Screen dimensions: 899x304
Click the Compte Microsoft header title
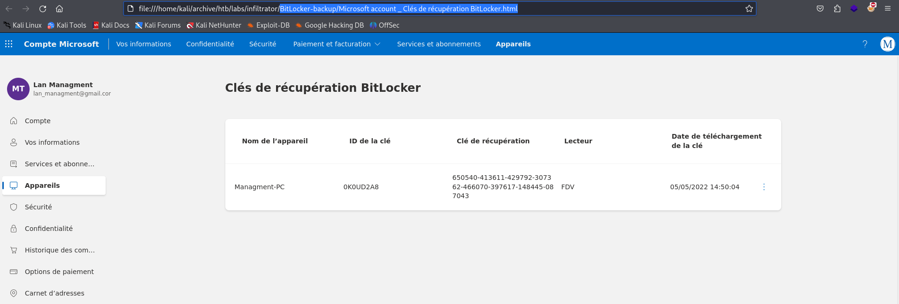pyautogui.click(x=61, y=44)
